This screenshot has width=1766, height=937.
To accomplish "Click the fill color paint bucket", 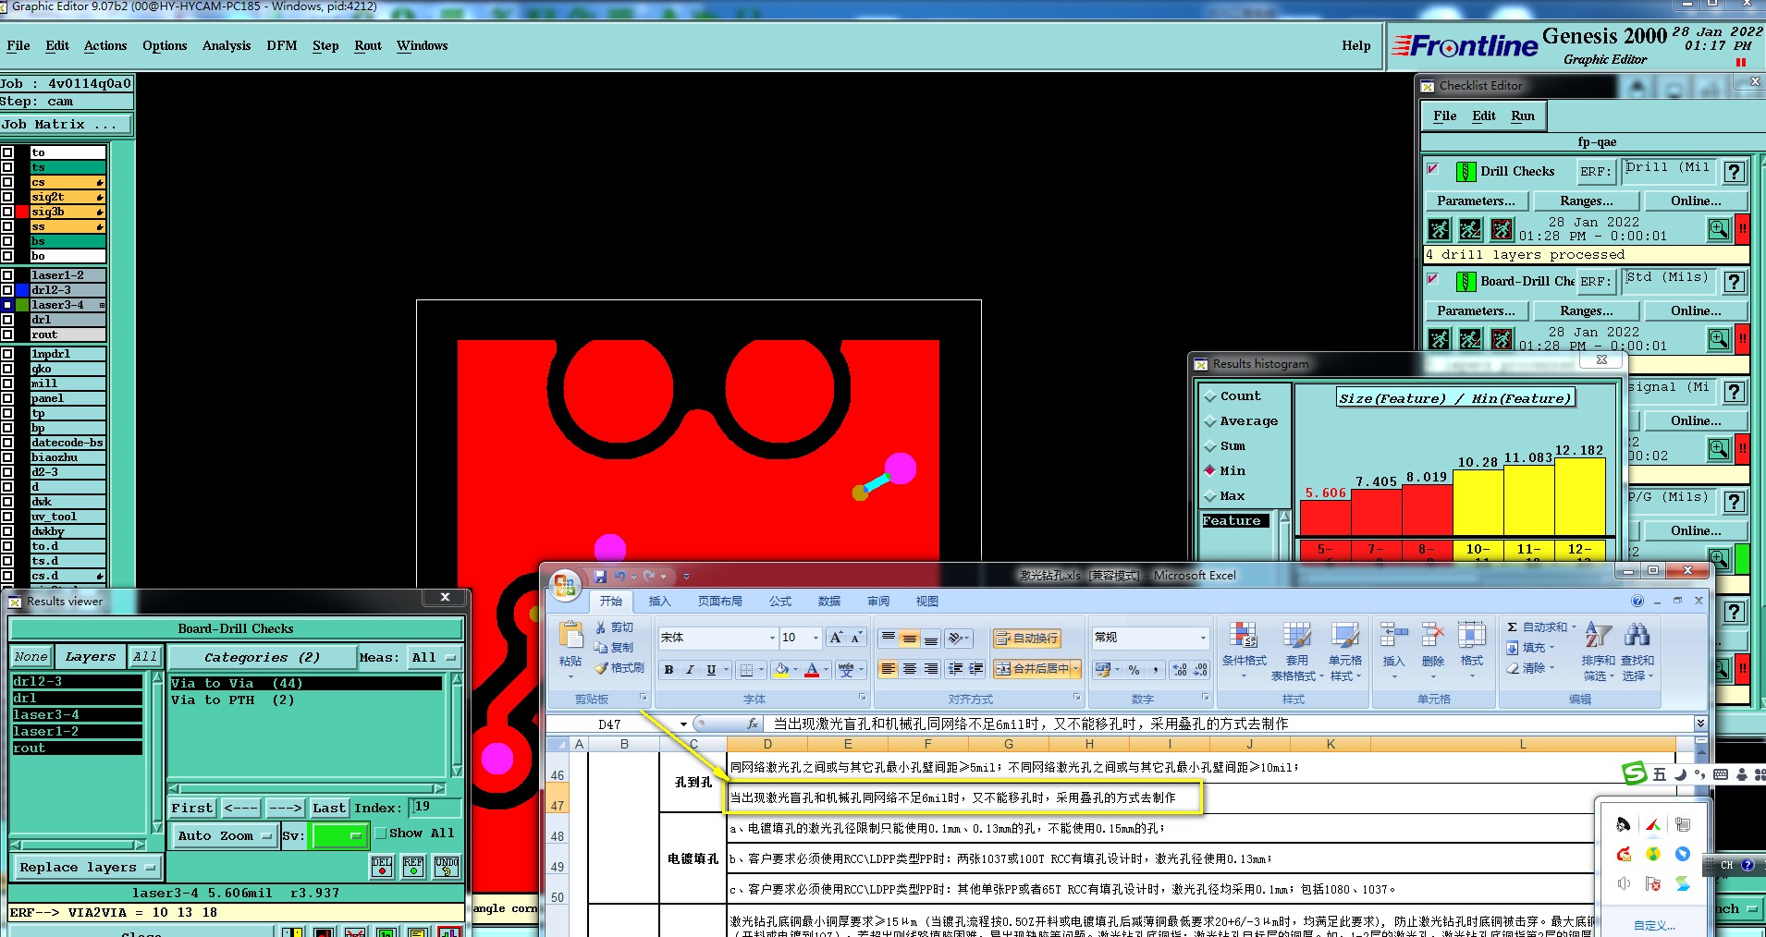I will (x=782, y=670).
